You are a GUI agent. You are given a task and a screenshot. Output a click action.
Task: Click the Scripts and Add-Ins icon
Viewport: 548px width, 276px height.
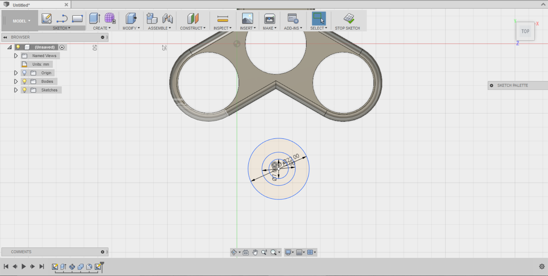click(x=293, y=19)
